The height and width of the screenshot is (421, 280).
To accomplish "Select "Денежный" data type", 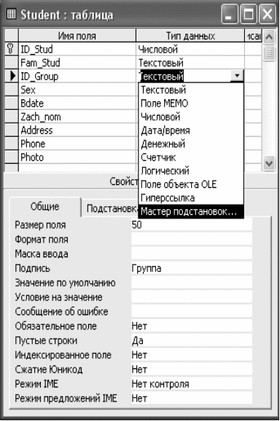I will coord(191,144).
